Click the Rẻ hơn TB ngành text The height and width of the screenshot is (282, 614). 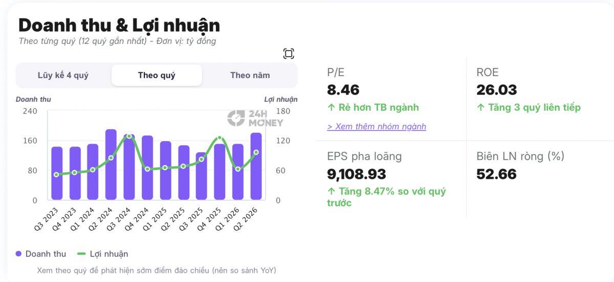pos(373,107)
